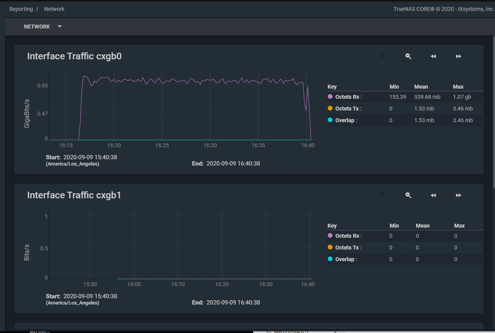The width and height of the screenshot is (495, 333).
Task: Click zoom in icon on cxgb1 chart
Action: click(383, 195)
